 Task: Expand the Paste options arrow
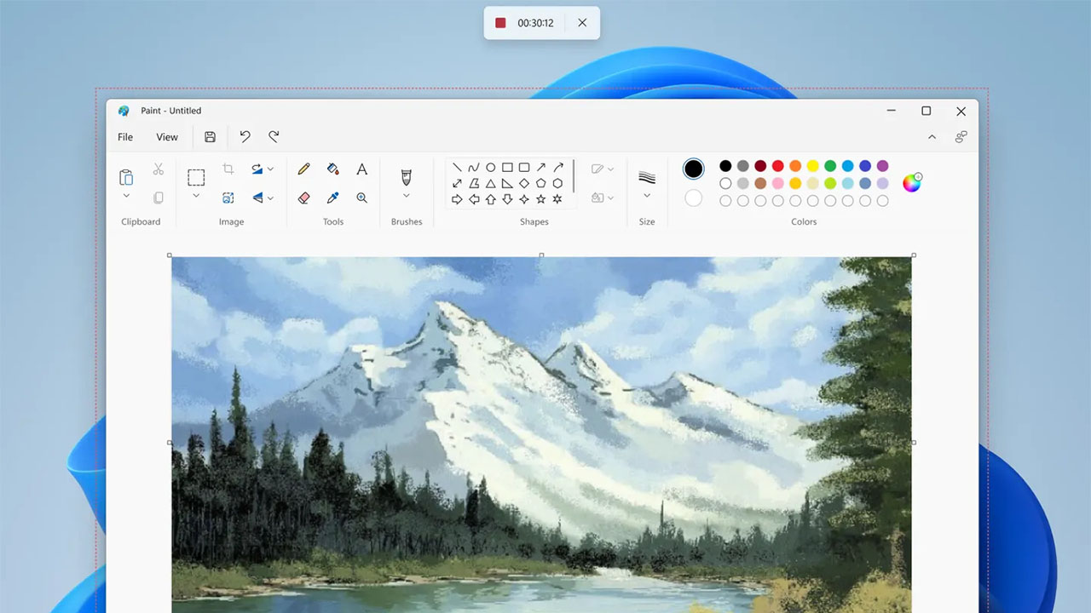coord(126,196)
